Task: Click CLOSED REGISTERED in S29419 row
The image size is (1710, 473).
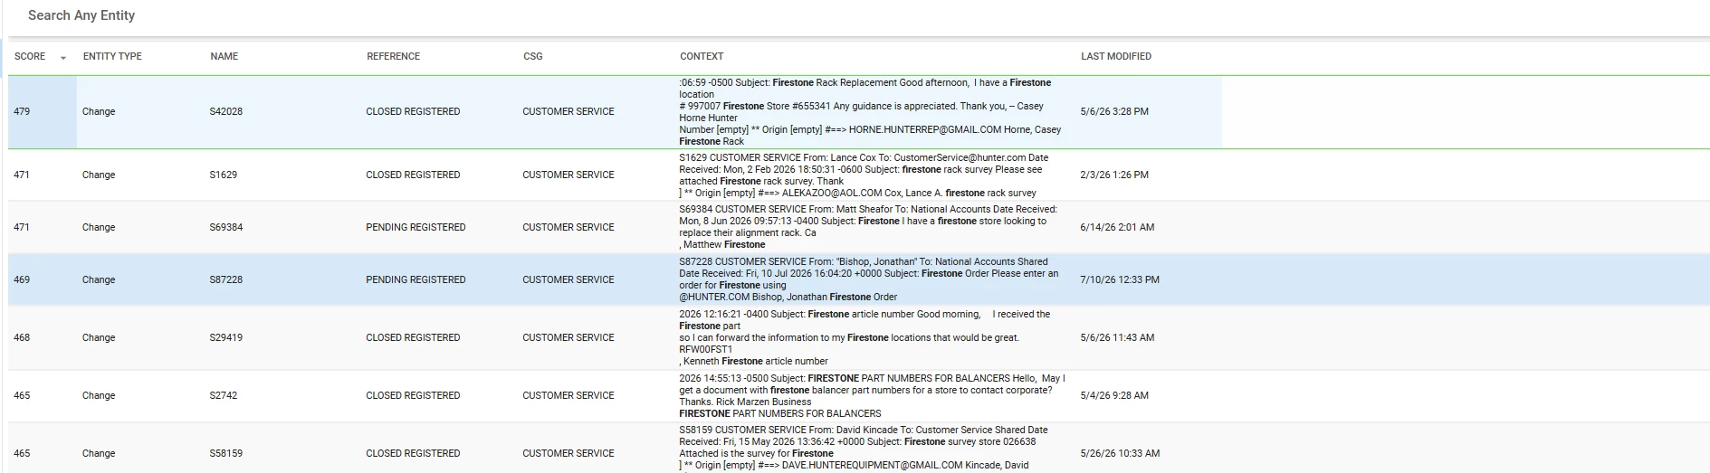Action: 413,337
